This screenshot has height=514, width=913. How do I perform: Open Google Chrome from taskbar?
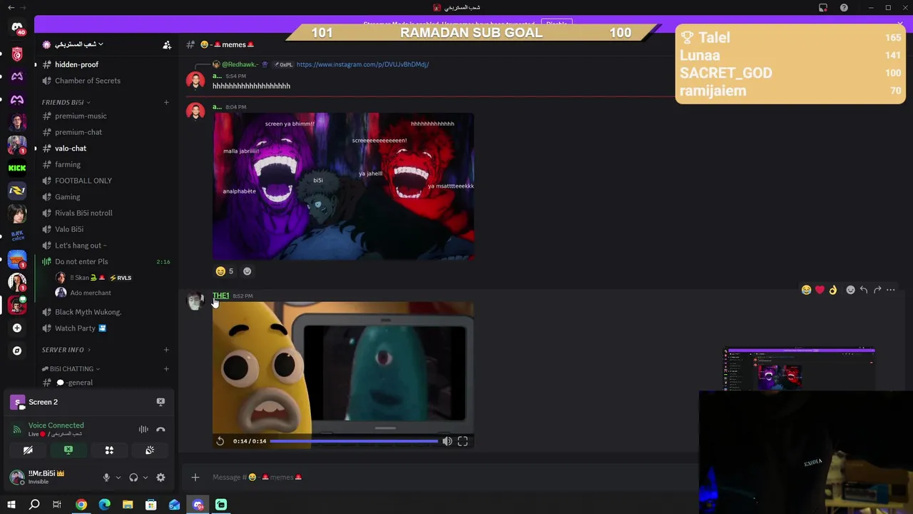click(x=81, y=505)
